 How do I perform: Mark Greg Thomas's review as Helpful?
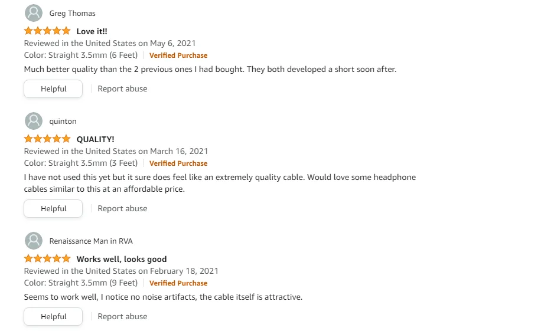coord(53,89)
